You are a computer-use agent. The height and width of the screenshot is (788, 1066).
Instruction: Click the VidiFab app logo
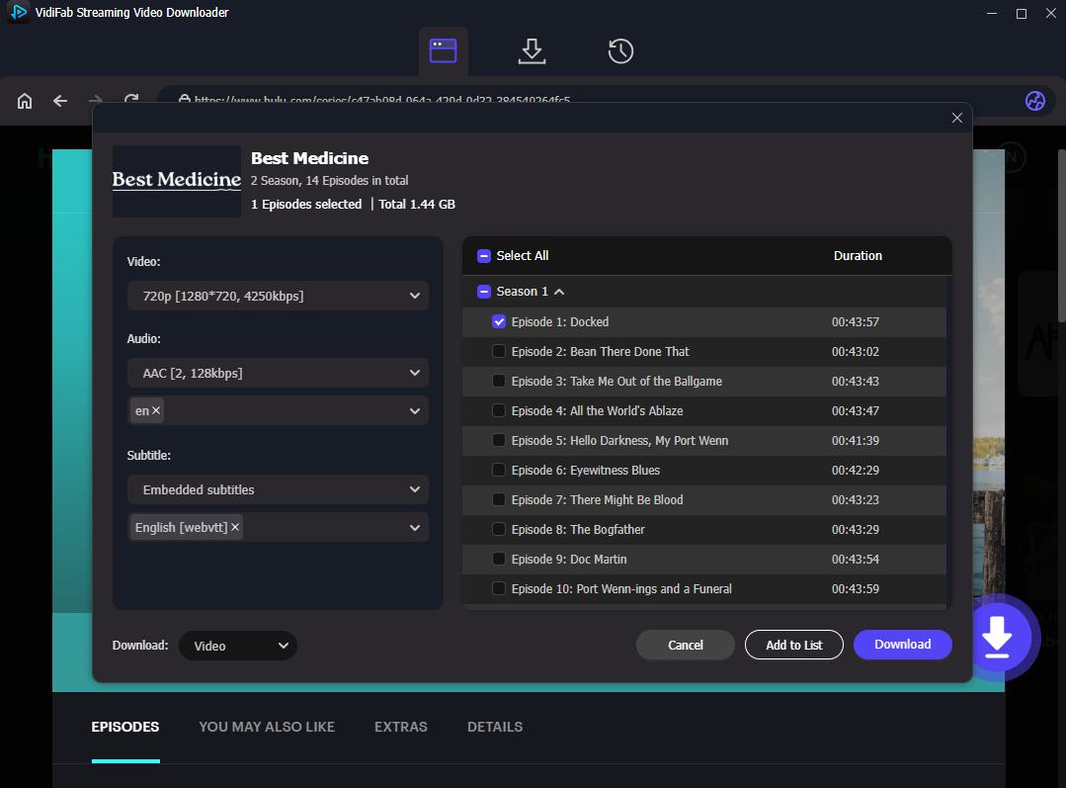(x=19, y=12)
